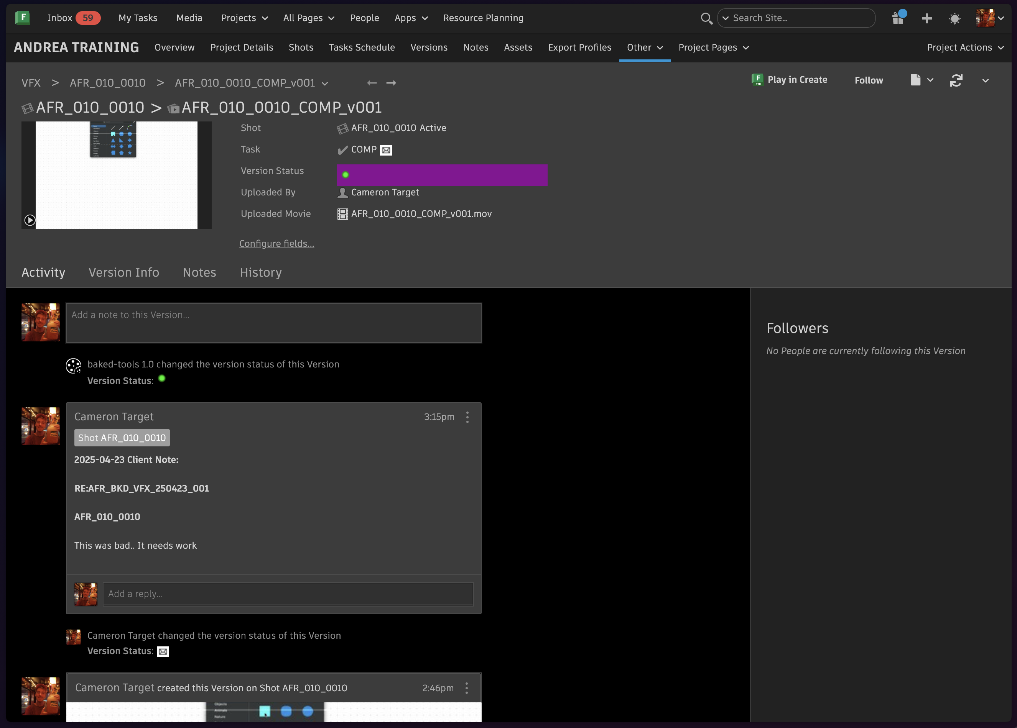
Task: Click Follow to follow this Version
Action: (869, 80)
